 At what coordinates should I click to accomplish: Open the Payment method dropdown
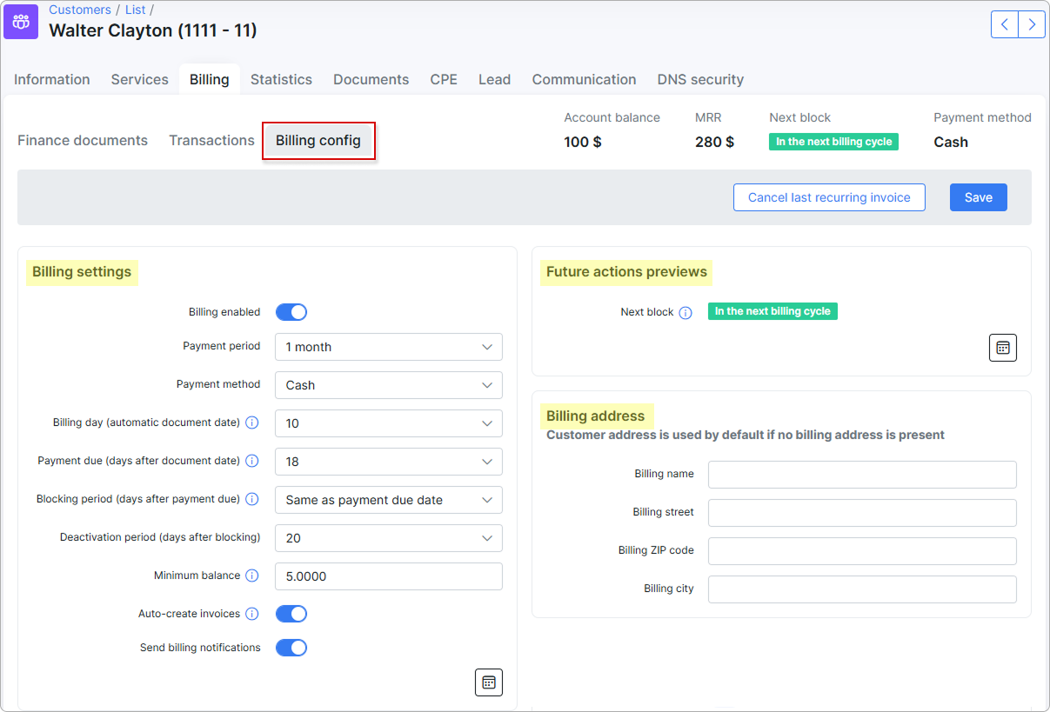[x=389, y=385]
